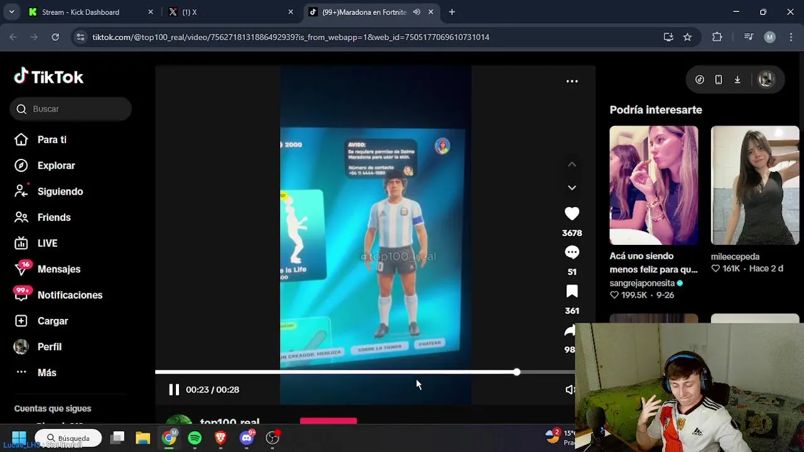
Task: Open Windows Start menu
Action: click(19, 438)
